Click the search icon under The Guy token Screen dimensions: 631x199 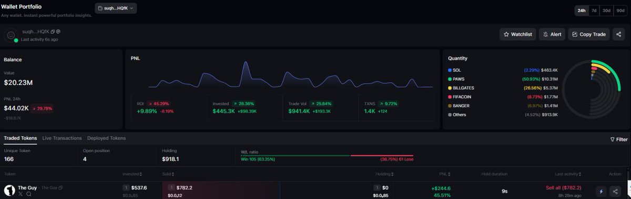[28, 194]
